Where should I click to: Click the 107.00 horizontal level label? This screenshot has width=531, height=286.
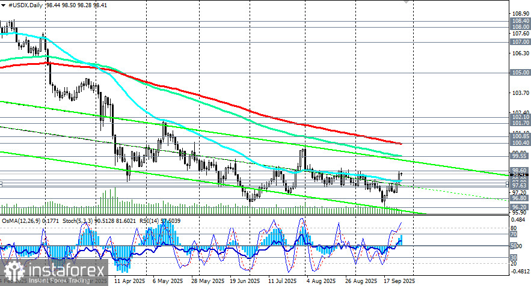click(x=520, y=43)
